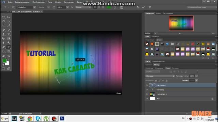Click the green text color swatch

109,7
